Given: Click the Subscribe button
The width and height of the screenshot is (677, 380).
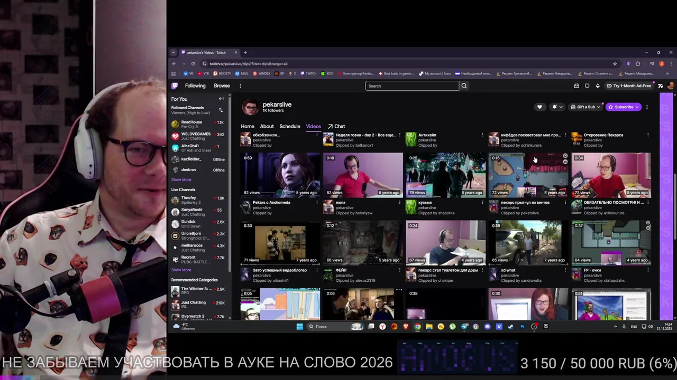Looking at the screenshot, I should [624, 107].
